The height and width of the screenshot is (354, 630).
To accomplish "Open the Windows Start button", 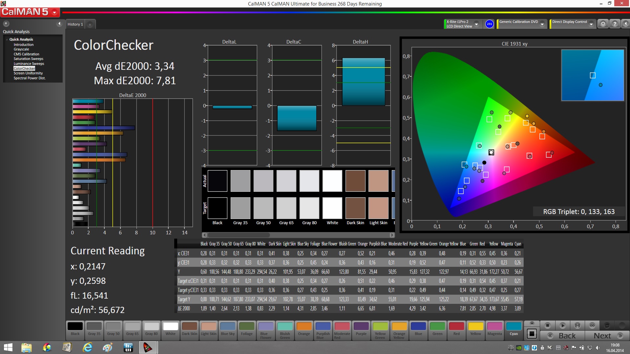I will pos(8,347).
